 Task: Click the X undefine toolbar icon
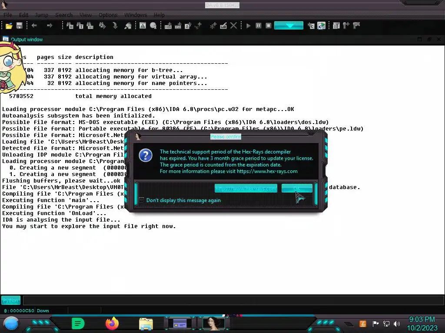(233, 26)
